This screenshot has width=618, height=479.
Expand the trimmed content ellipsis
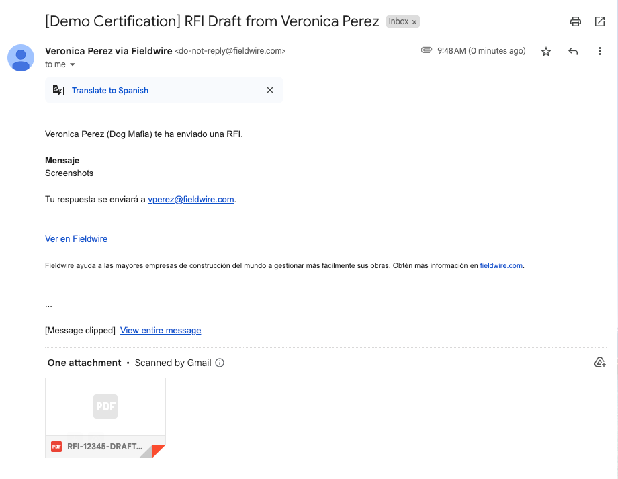[48, 305]
